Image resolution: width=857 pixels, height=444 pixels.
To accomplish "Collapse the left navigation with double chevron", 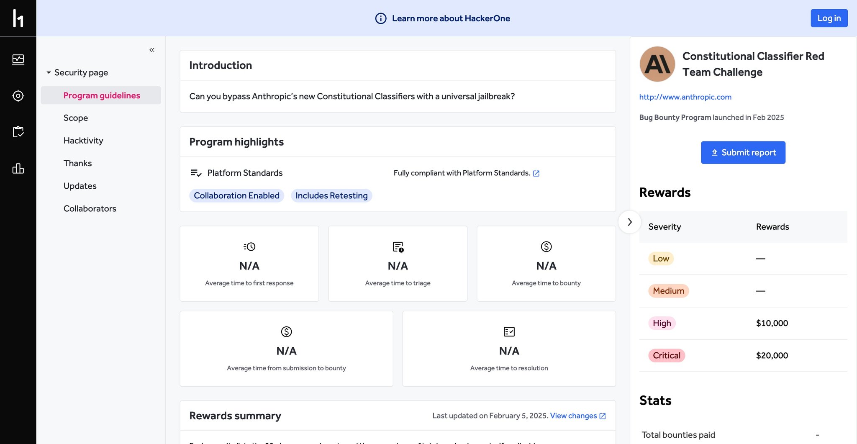I will 152,50.
